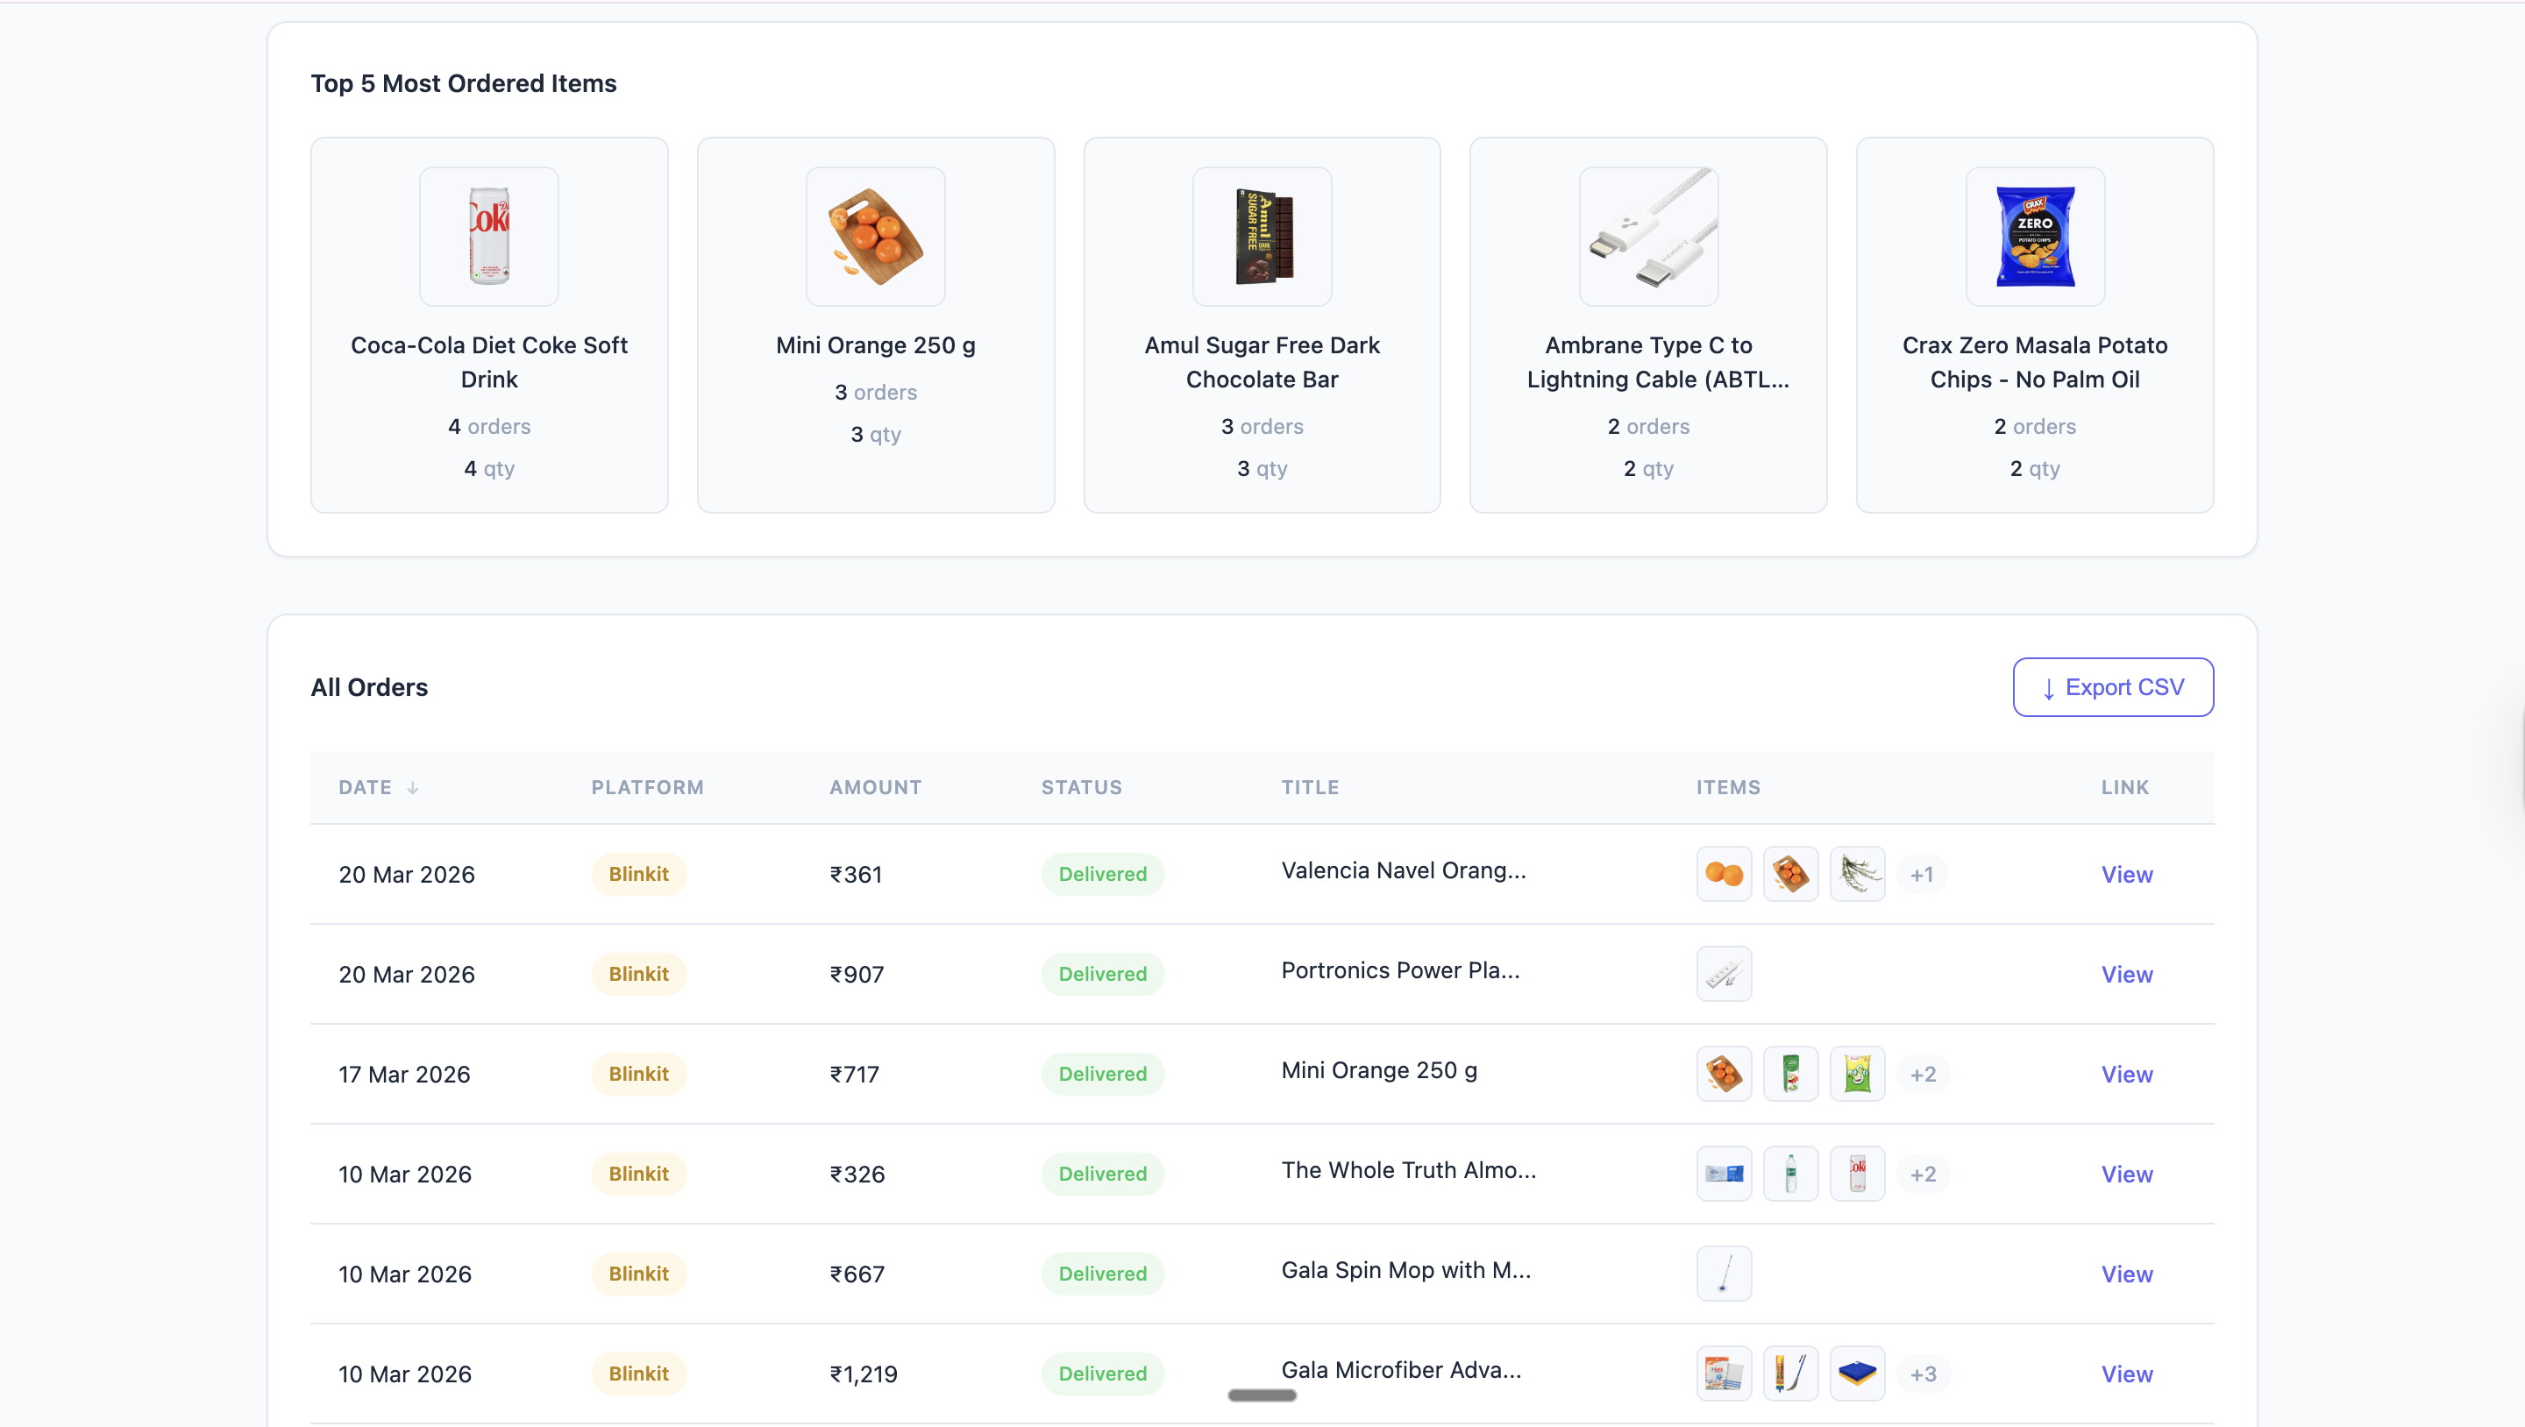Select title The Whole Truth Almo...

pos(1407,1170)
